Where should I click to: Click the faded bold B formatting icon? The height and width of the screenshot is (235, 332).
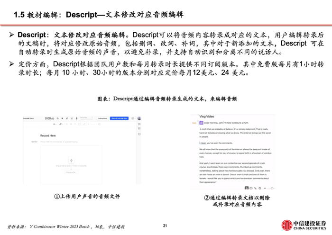pyautogui.click(x=71, y=124)
